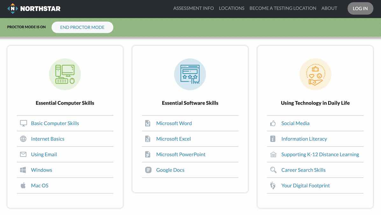
Task: Click the thumbs-up icon beside Social Media
Action: [x=273, y=123]
